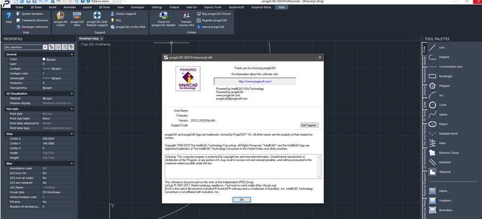Open progeCAD on the Web

pyautogui.click(x=128, y=27)
